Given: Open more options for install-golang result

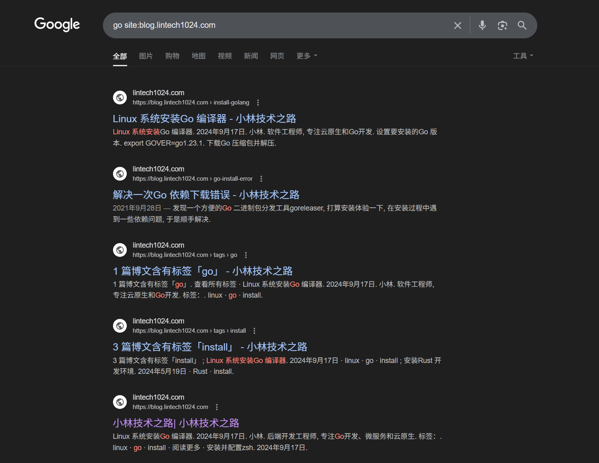Looking at the screenshot, I should 258,102.
